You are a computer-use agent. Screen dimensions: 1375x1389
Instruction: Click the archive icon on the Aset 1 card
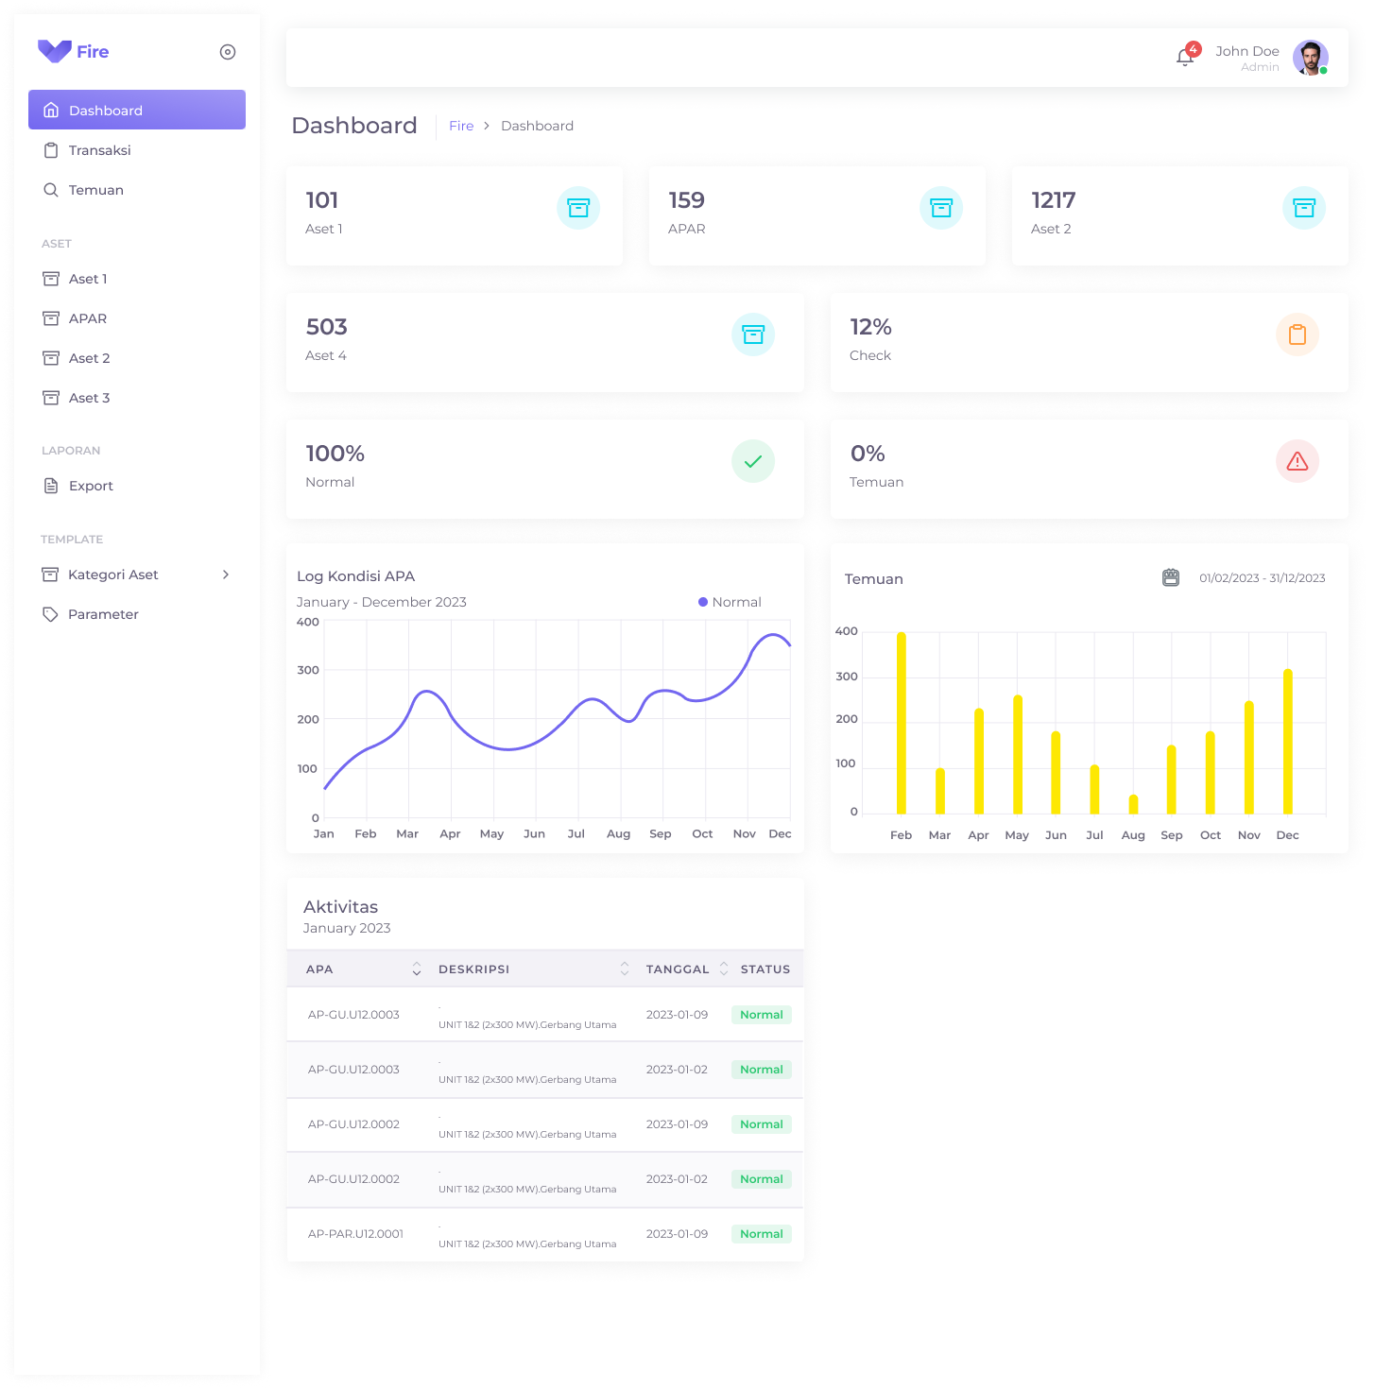tap(578, 208)
